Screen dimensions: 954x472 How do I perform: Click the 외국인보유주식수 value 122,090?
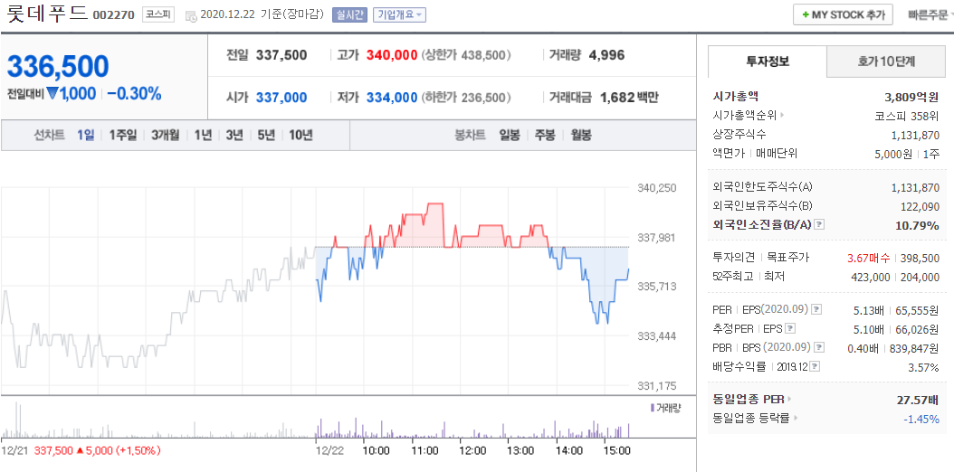tap(920, 206)
